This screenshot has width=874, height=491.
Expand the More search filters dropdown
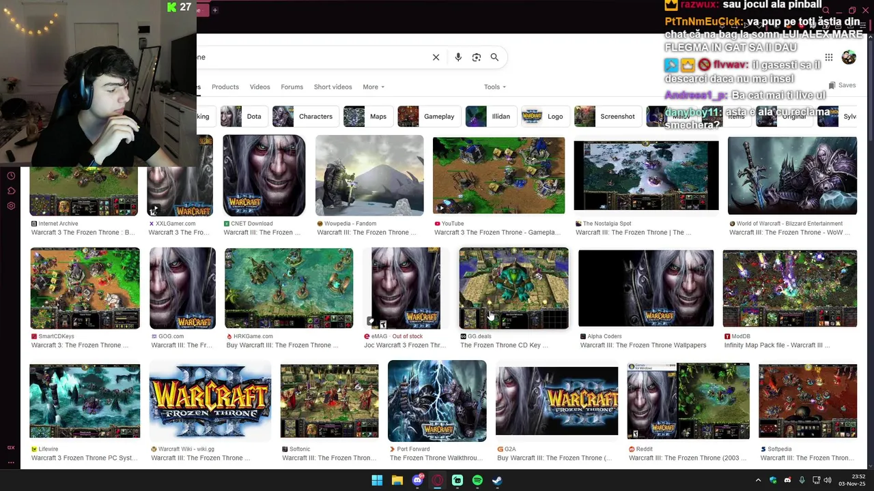pyautogui.click(x=373, y=87)
